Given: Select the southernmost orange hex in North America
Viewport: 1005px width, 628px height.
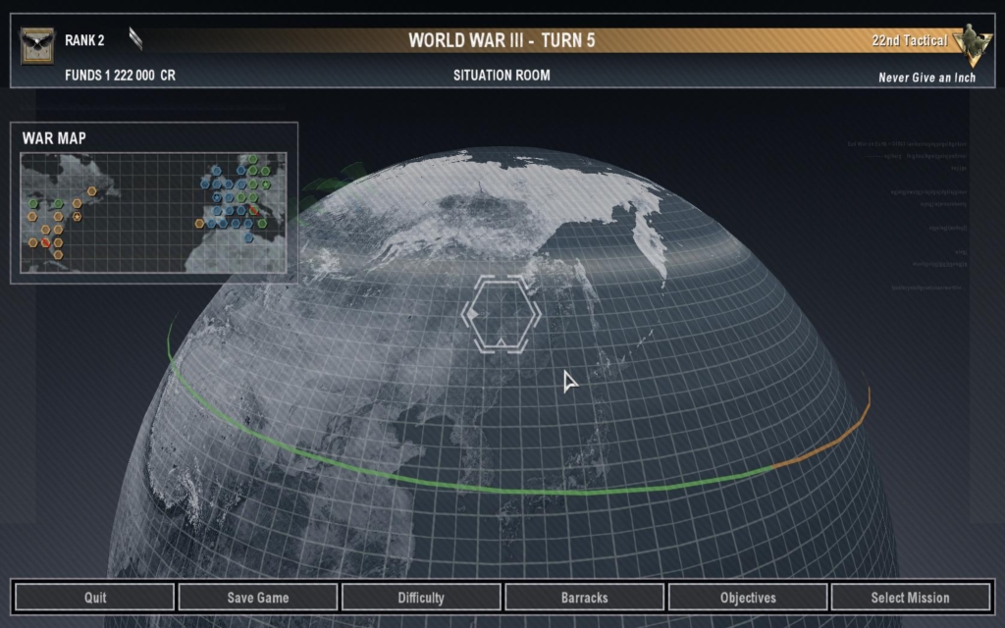Looking at the screenshot, I should click(58, 255).
